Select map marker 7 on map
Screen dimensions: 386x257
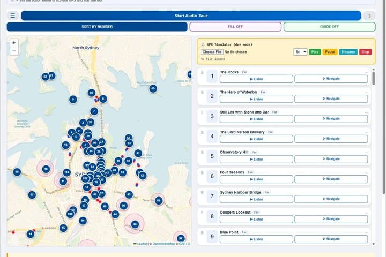click(x=94, y=111)
